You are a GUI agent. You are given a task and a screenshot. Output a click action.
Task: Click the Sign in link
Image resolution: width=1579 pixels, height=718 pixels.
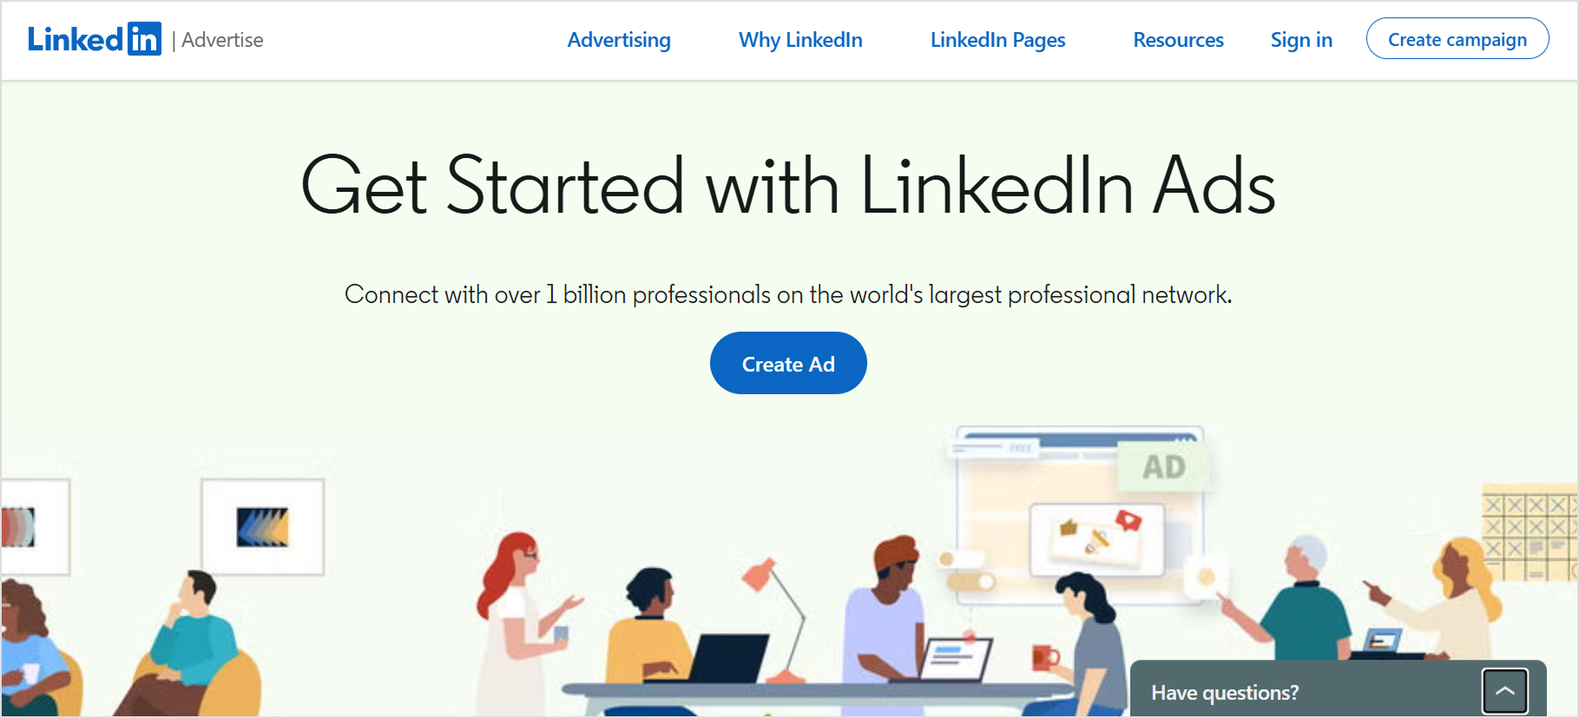1300,40
